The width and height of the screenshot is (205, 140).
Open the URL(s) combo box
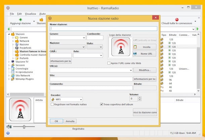[x=131, y=70]
